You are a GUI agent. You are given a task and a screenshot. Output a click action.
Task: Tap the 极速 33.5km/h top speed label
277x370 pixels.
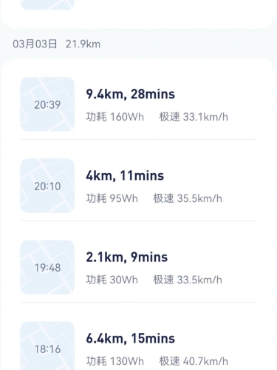[188, 280]
